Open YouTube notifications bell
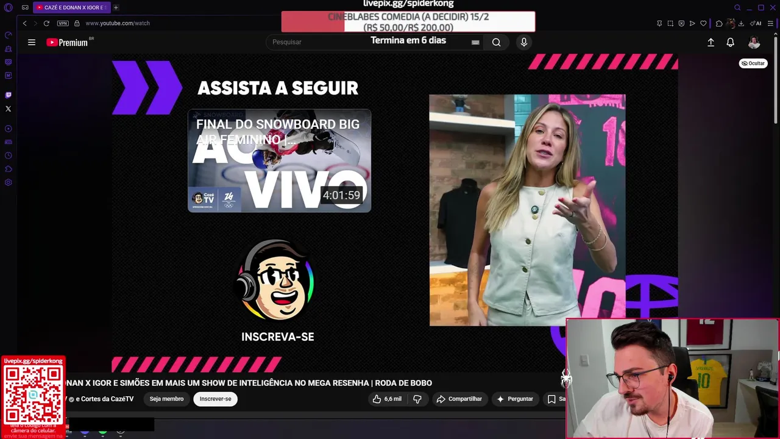Screen dimensions: 780x439 [x=730, y=42]
